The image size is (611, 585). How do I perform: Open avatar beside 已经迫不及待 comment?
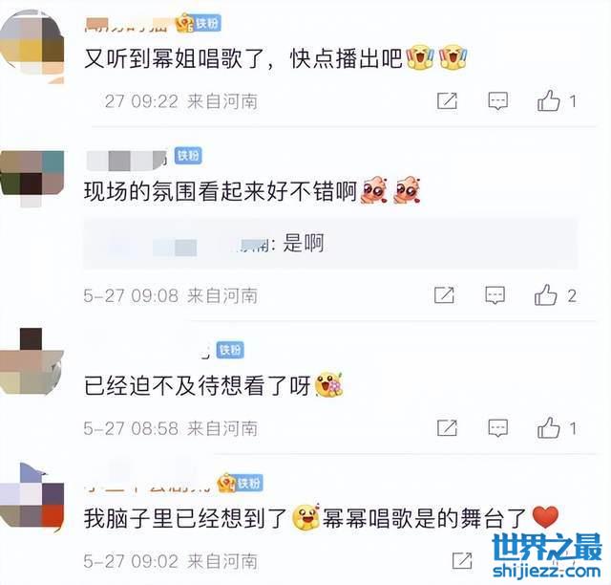pos(32,361)
